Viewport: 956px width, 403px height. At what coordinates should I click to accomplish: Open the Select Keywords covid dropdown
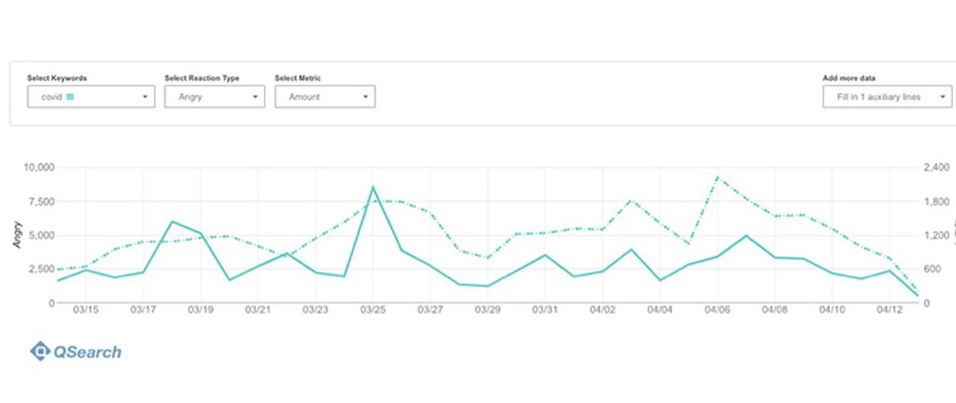click(91, 97)
